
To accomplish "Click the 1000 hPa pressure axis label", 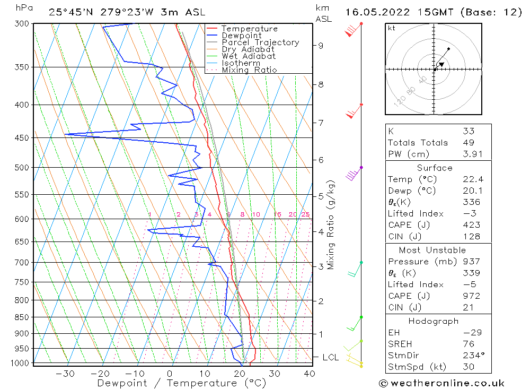I will (20, 363).
